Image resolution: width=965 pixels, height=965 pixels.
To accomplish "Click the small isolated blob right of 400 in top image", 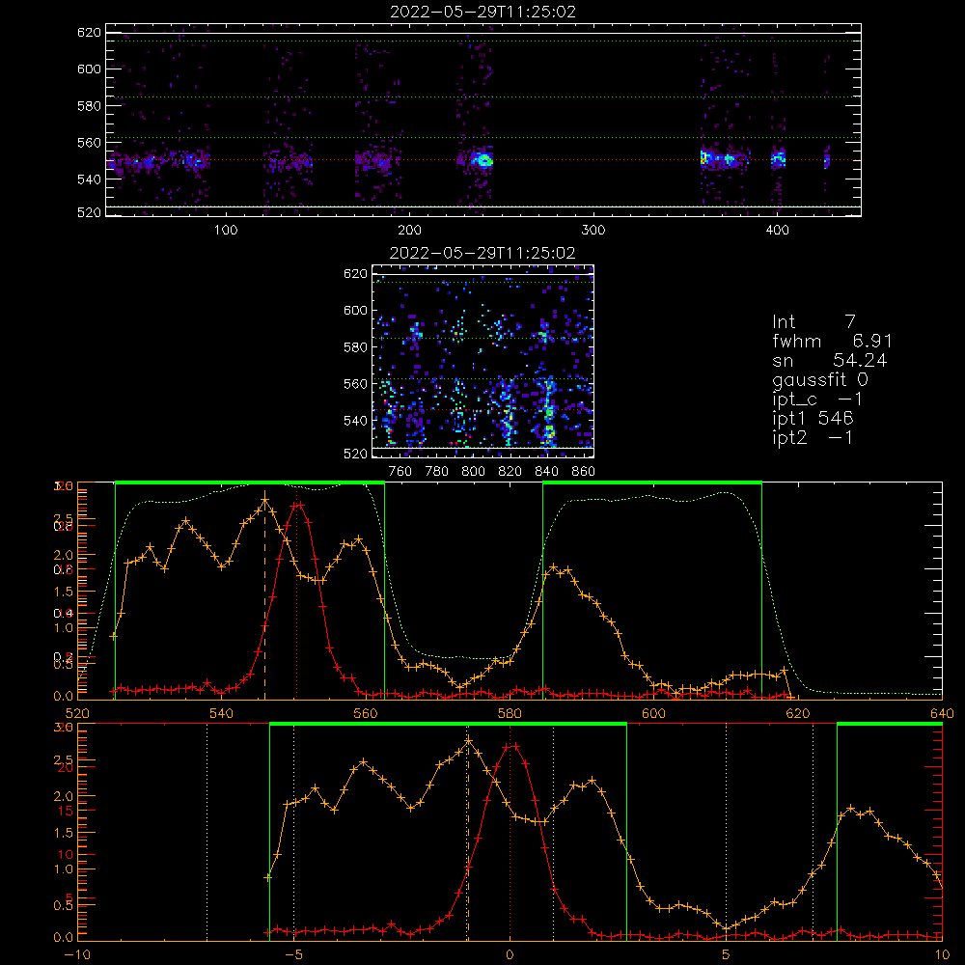I will point(827,159).
